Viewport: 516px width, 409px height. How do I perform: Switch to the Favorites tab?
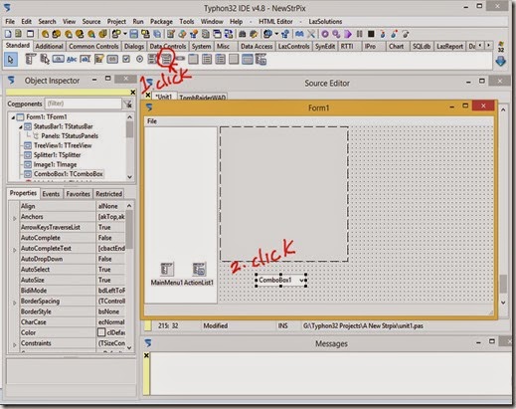78,194
